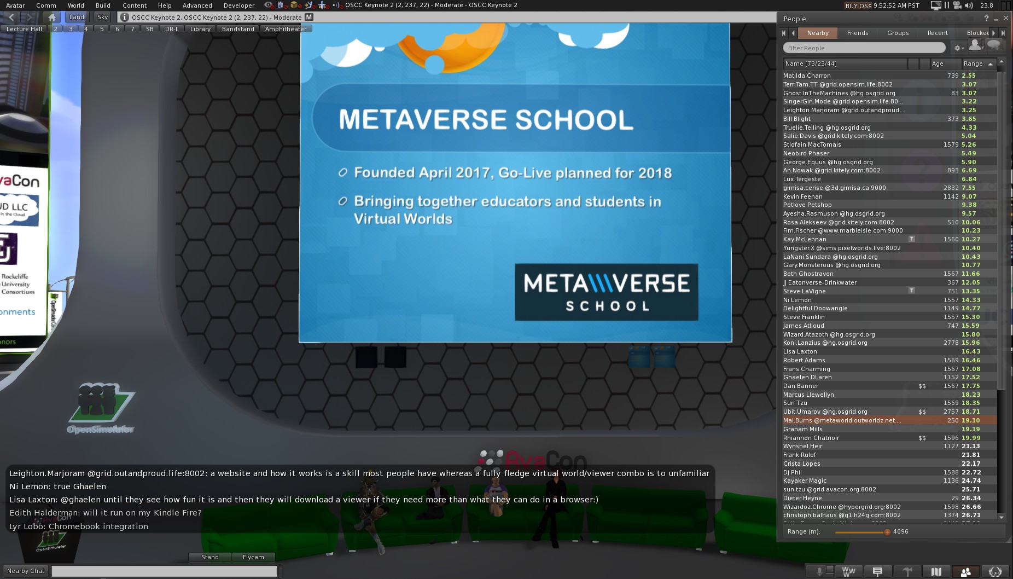
Task: Click the Amphitheater teleport button
Action: 286,29
